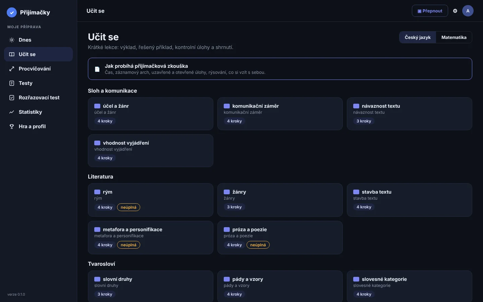The height and width of the screenshot is (302, 483).
Task: Click the sun icon next to Dnes
Action: tap(12, 40)
